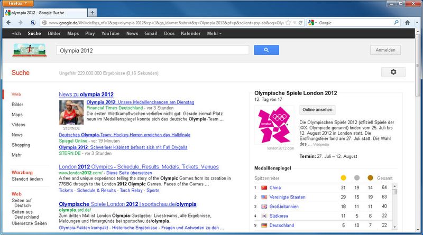Viewport: 423px width, 235px height.
Task: Click the Anmelden sign-in button
Action: point(385,50)
